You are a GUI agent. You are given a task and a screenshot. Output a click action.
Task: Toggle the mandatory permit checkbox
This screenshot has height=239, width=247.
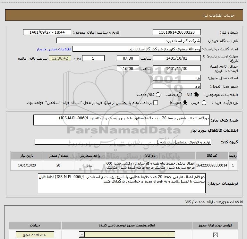click(x=215, y=235)
